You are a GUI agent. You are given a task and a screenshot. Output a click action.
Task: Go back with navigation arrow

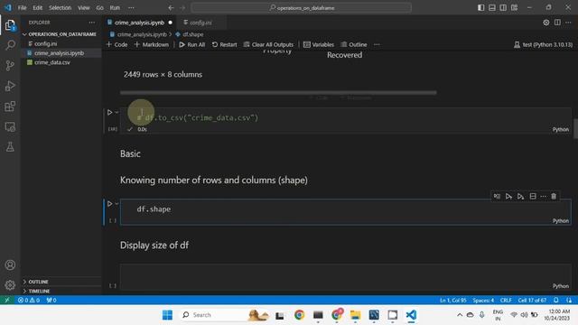coord(171,7)
